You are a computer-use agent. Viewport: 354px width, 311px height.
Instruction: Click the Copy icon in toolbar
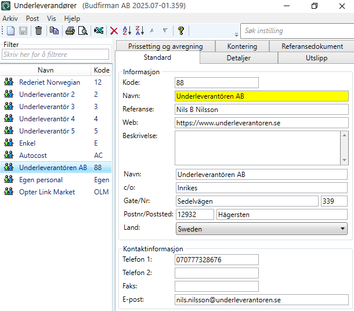tap(54, 31)
